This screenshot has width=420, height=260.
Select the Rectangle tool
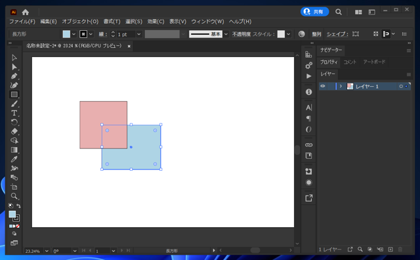pos(14,95)
